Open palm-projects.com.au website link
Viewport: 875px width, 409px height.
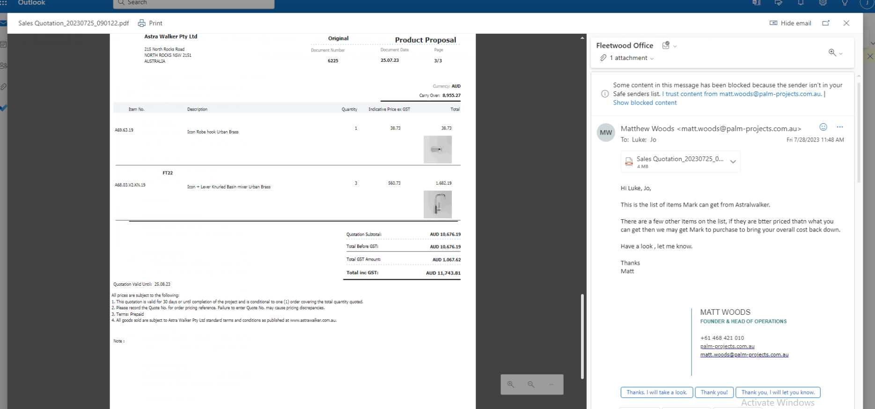click(727, 346)
